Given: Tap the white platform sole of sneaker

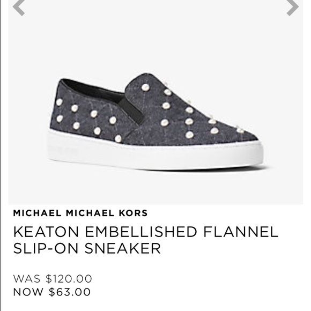Looking at the screenshot, I should tap(155, 155).
